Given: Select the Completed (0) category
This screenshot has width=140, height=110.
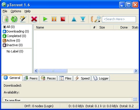Looking at the screenshot, I should (x=14, y=36).
